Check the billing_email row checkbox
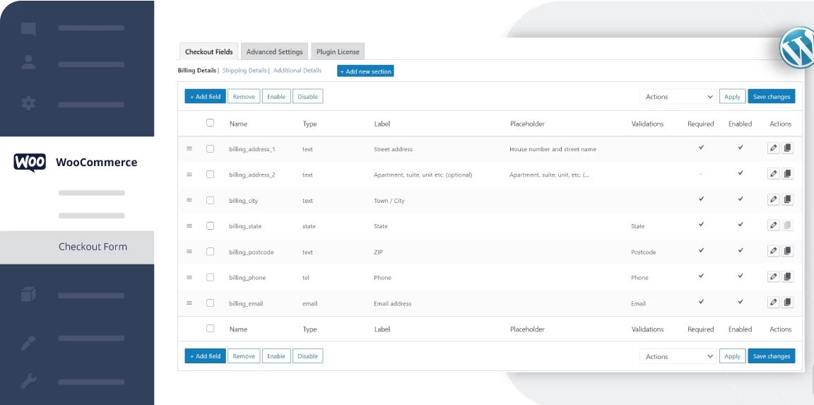Screen dimensions: 814x405 [211, 303]
